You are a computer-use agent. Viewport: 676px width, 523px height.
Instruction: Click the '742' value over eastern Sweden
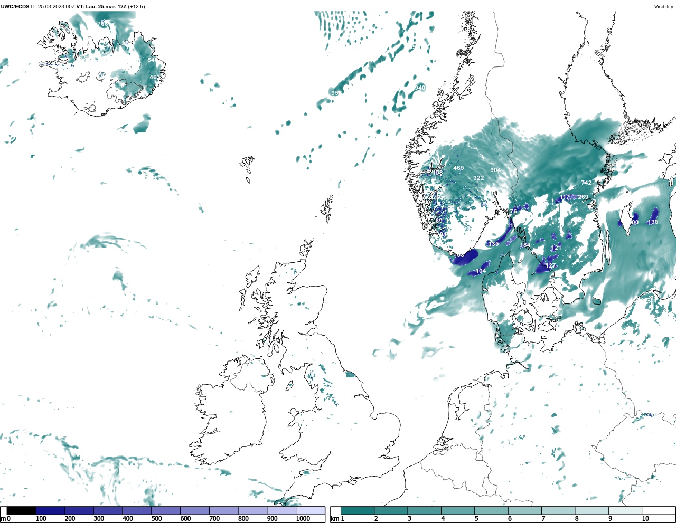pyautogui.click(x=586, y=183)
